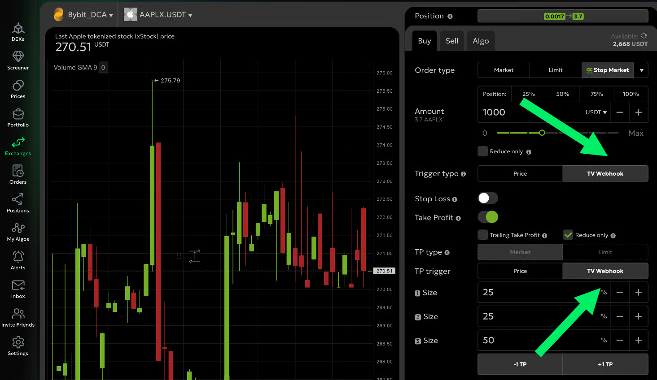Open My Algos in the sidebar

18,229
